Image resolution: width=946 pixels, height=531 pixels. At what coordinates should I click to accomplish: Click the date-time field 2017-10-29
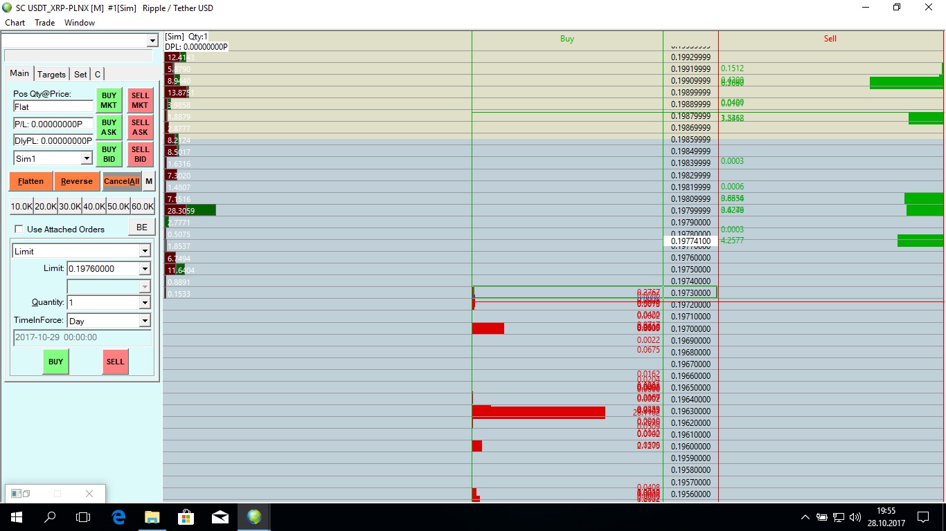point(82,337)
